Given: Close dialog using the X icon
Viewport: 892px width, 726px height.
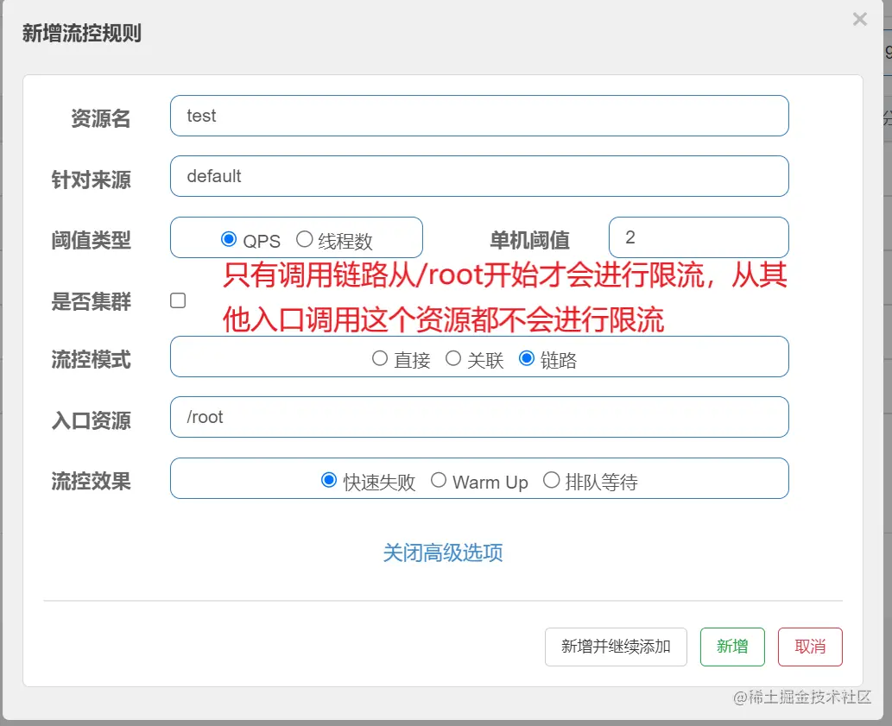Looking at the screenshot, I should pos(860,19).
